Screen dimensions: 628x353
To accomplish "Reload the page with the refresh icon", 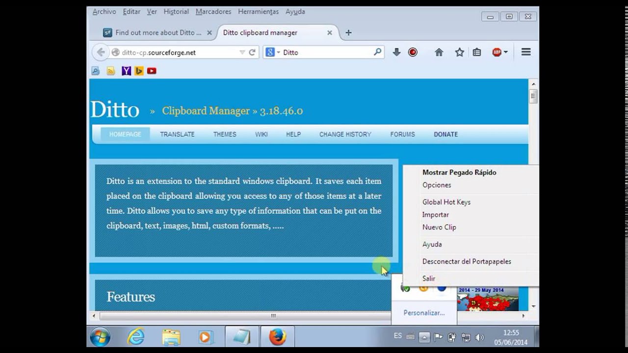I will [x=252, y=52].
